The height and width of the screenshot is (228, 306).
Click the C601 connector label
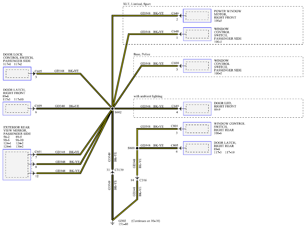click(38, 152)
